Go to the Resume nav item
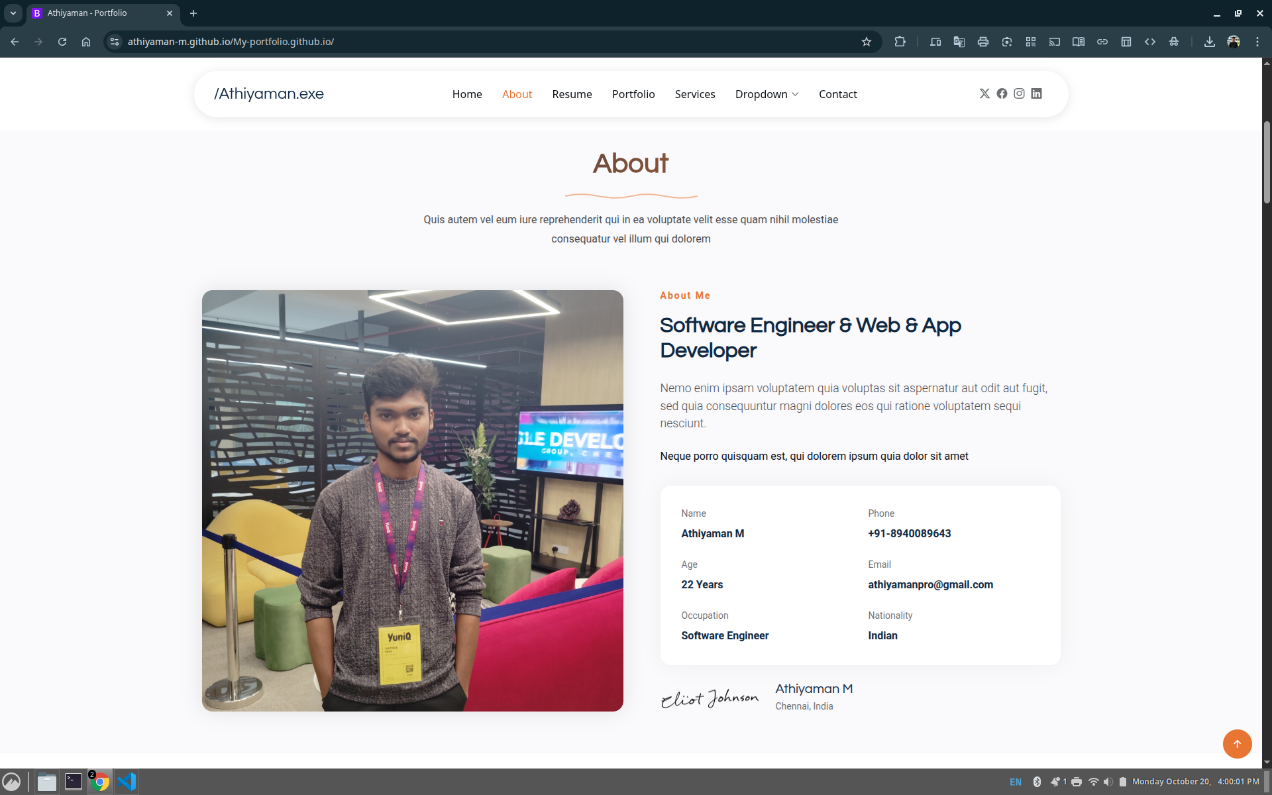Image resolution: width=1272 pixels, height=795 pixels. 572,94
